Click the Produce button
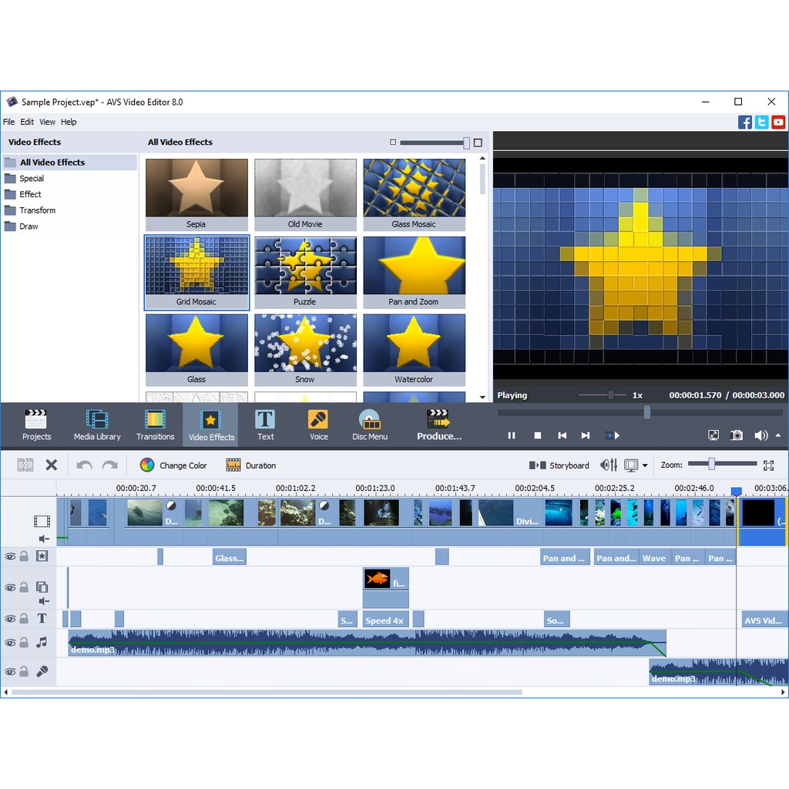 [x=438, y=425]
